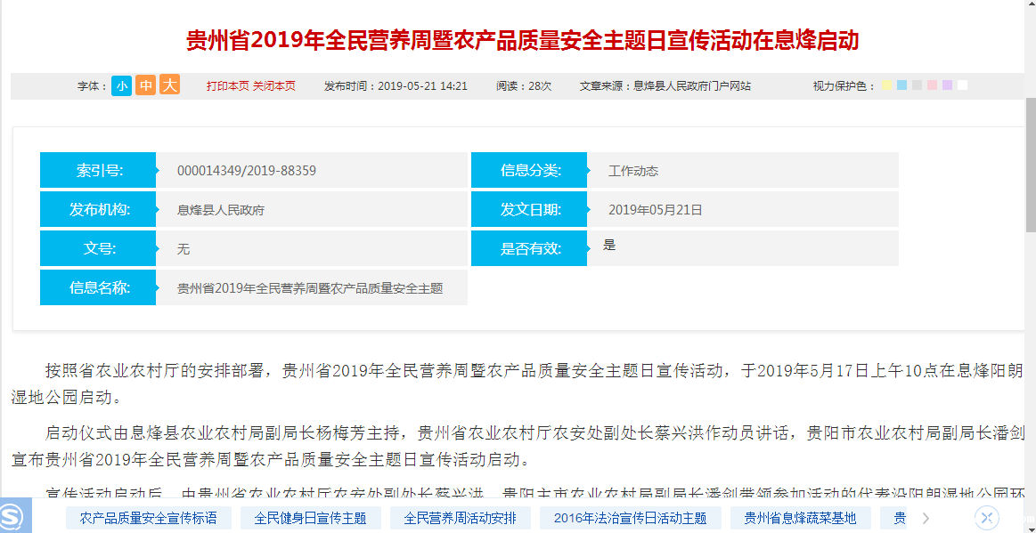This screenshot has height=533, width=1036.
Task: Choose the white eye-protection color
Action: (962, 85)
